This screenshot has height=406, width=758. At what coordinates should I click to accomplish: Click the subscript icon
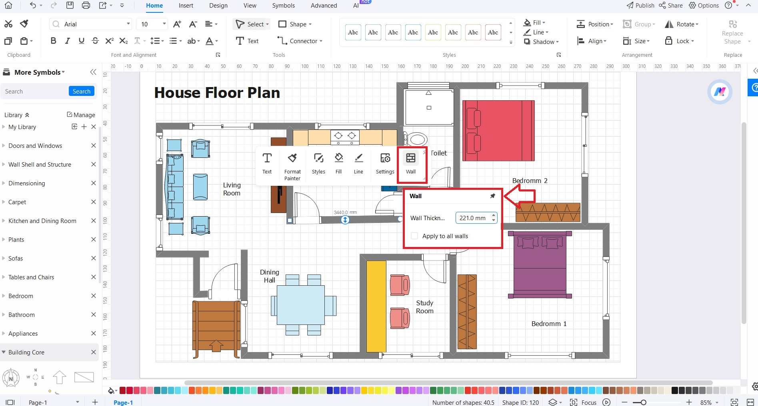click(x=124, y=41)
